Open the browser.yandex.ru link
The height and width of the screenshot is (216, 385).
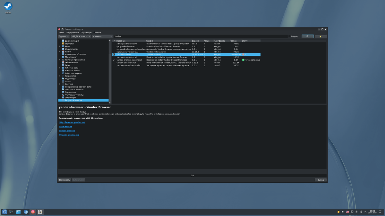72,122
